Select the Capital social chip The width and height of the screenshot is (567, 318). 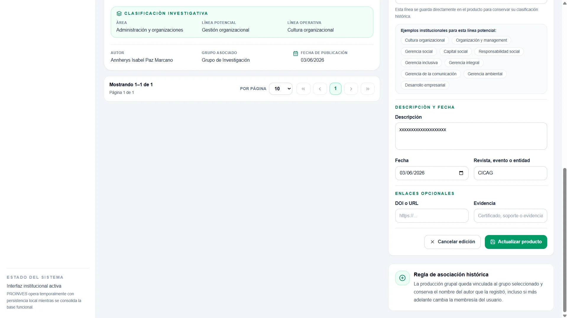[x=456, y=52]
